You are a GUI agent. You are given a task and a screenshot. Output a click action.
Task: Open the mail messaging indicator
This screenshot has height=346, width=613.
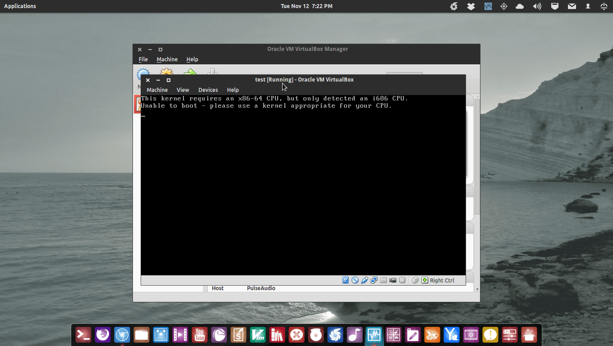click(x=572, y=6)
